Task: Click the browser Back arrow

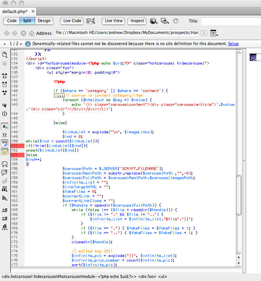Action: [x=6, y=33]
